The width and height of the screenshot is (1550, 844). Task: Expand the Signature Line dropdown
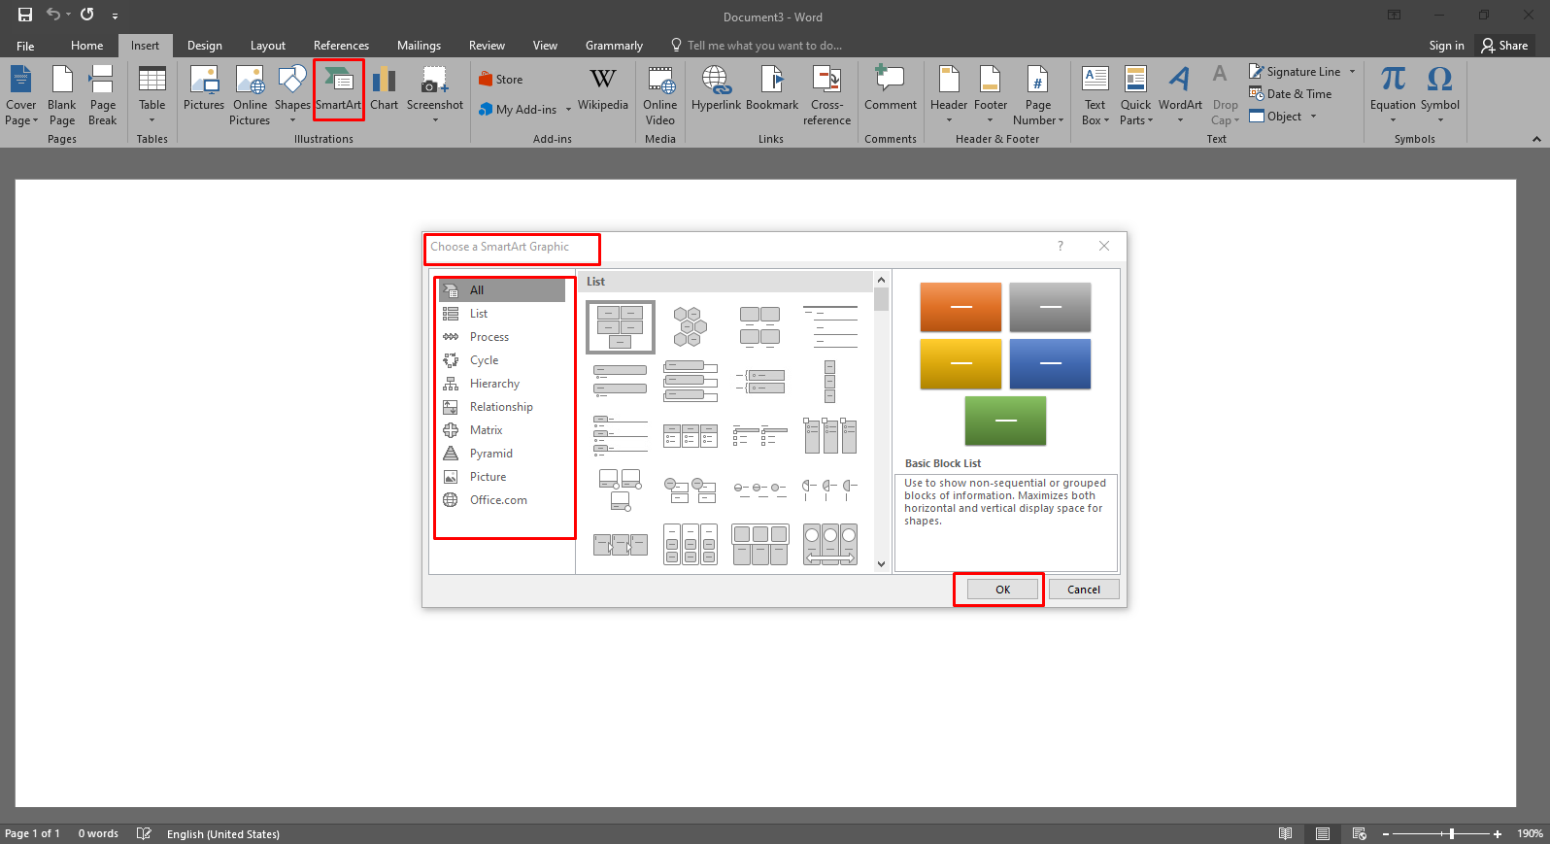(x=1352, y=72)
